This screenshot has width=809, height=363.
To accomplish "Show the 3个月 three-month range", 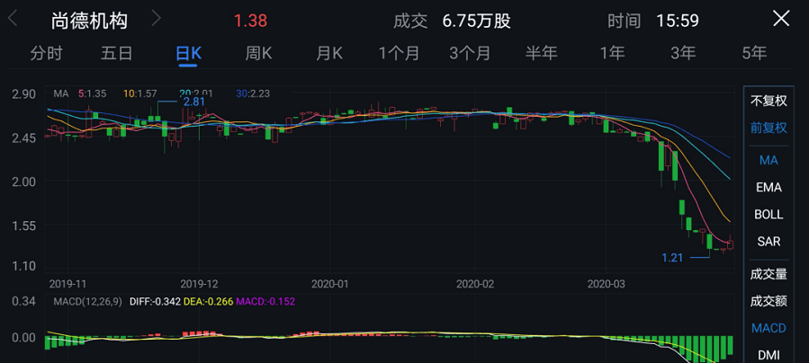I will click(470, 53).
